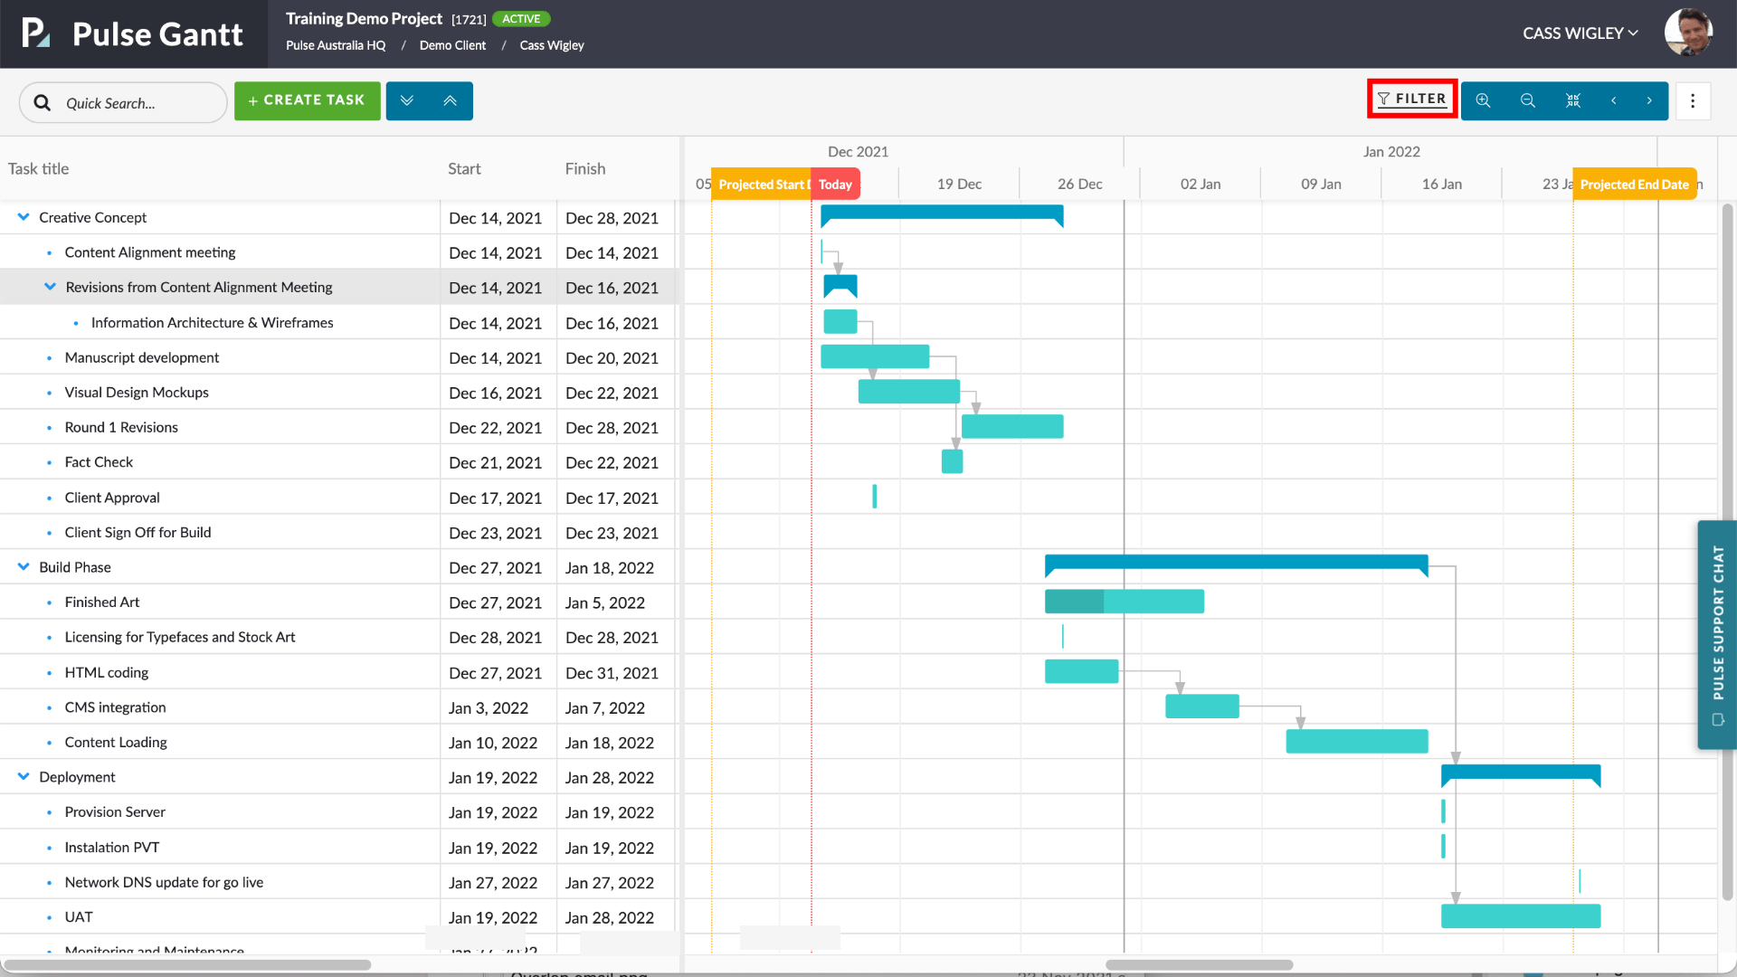Expand all tasks with the double-up chevron
The height and width of the screenshot is (977, 1737).
(x=451, y=100)
